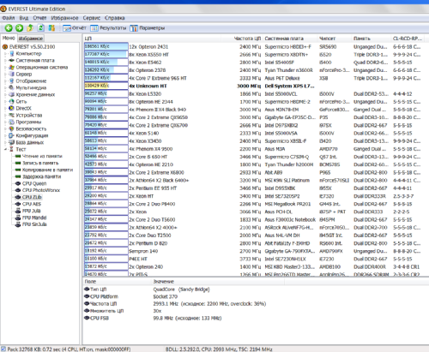
Task: Click the Up level arrow icon
Action: coord(30,27)
